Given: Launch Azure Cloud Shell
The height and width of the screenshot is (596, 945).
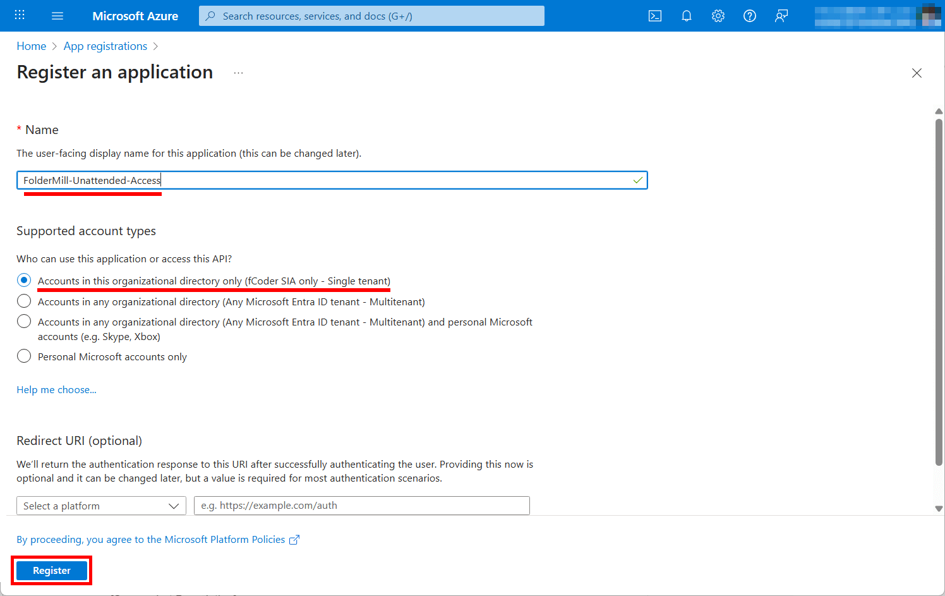Looking at the screenshot, I should click(655, 16).
